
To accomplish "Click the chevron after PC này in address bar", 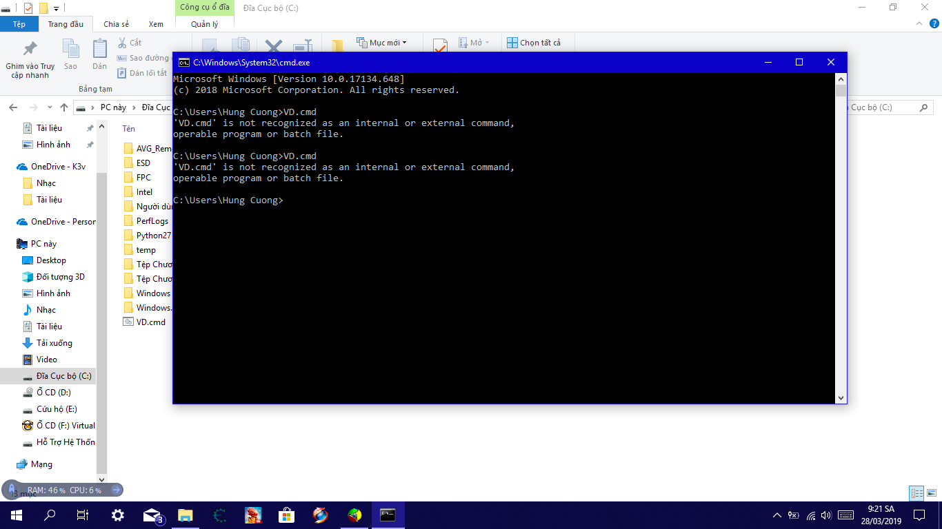I will pos(134,107).
